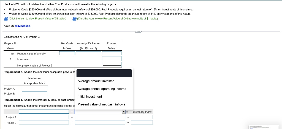The image size is (282, 129).
Task: Click Project A maximum acceptable price field
Action: (34, 88)
